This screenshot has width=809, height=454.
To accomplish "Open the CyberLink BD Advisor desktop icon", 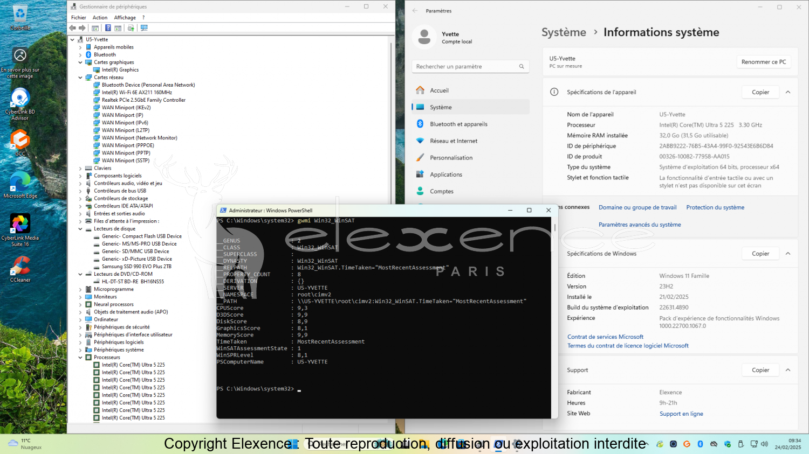I will pyautogui.click(x=20, y=104).
